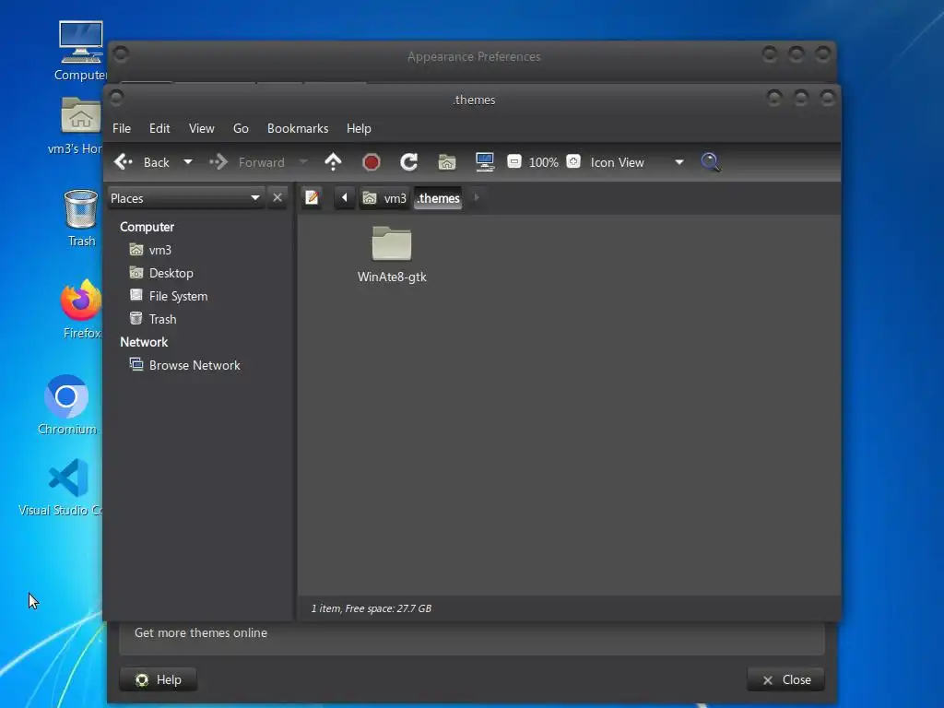Open Computer location toolbar icon
The image size is (944, 708).
point(485,162)
